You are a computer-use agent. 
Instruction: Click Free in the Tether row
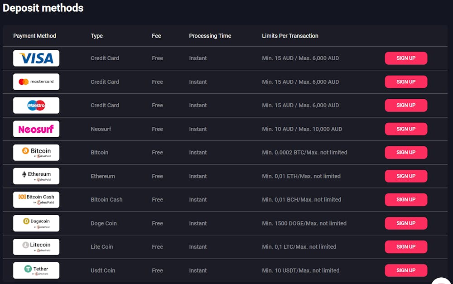pyautogui.click(x=158, y=270)
